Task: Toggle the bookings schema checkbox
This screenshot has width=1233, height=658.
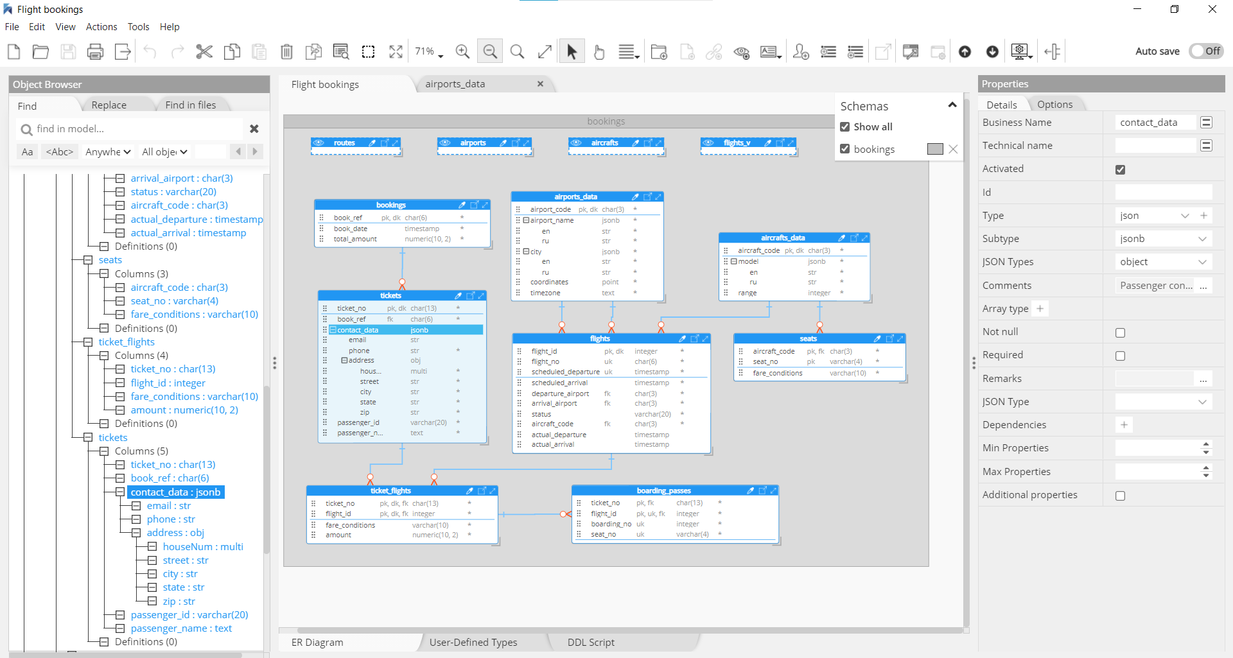Action: 845,149
